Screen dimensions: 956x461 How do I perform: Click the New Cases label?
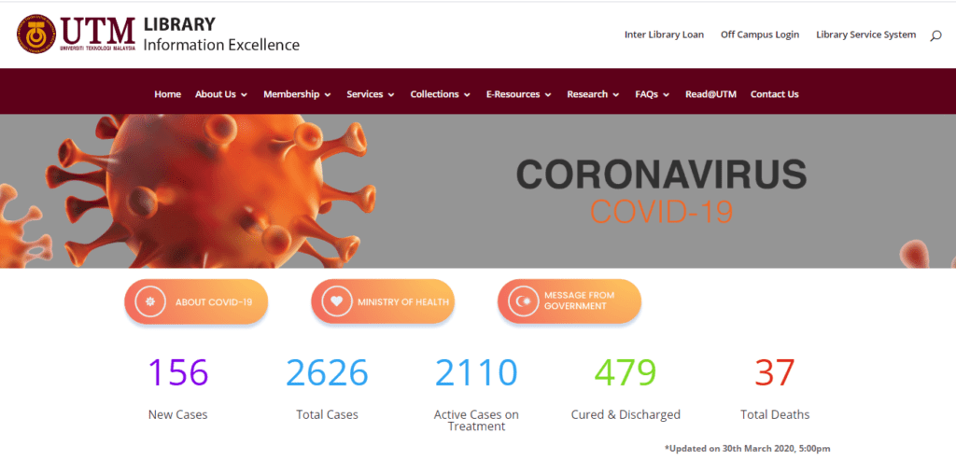(x=178, y=414)
